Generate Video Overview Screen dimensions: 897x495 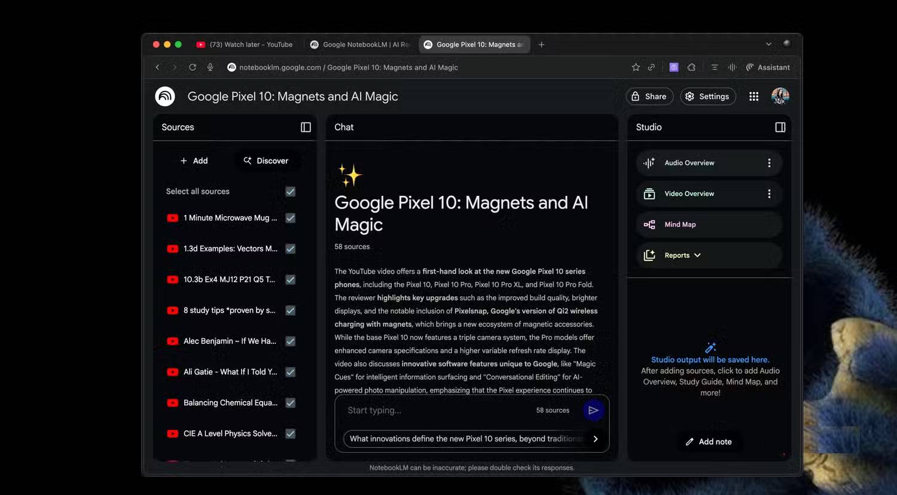pyautogui.click(x=709, y=194)
